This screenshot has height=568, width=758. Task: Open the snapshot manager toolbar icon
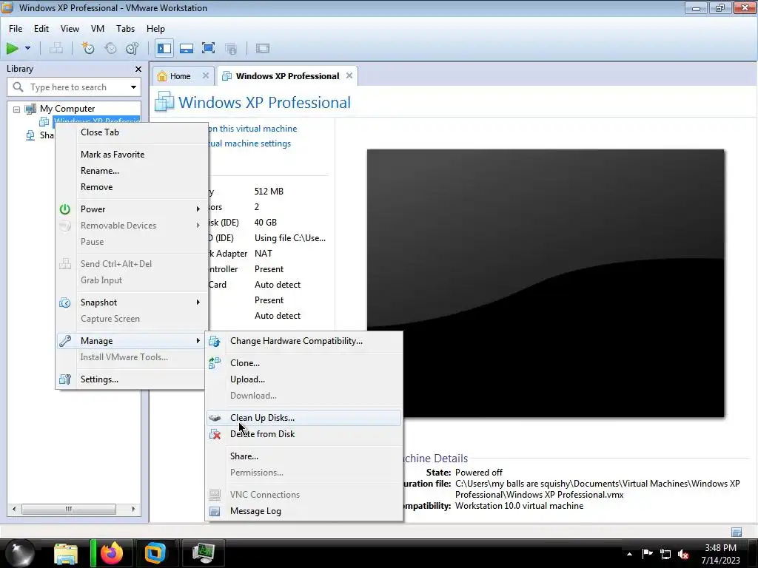(x=133, y=48)
